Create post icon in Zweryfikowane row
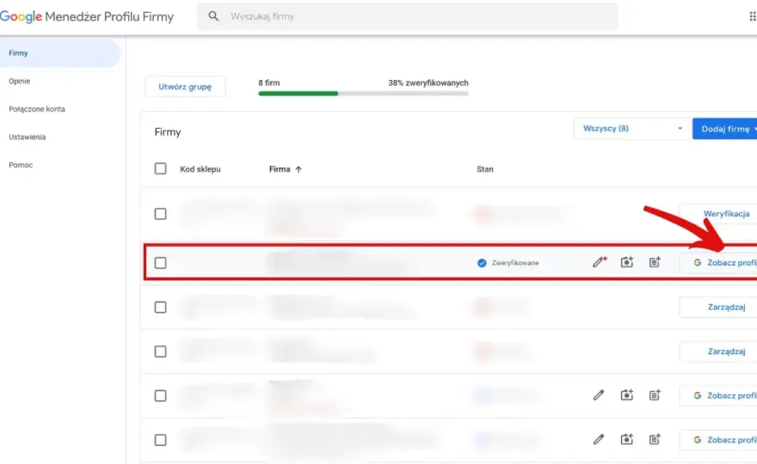 click(655, 262)
